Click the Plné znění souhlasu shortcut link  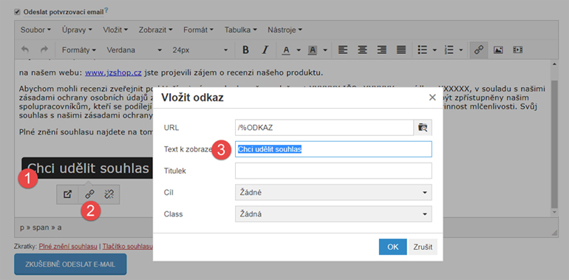point(68,247)
